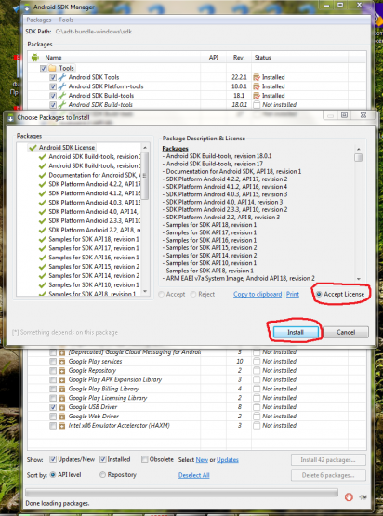
Task: Select the Repository sort radio button
Action: coord(102,474)
